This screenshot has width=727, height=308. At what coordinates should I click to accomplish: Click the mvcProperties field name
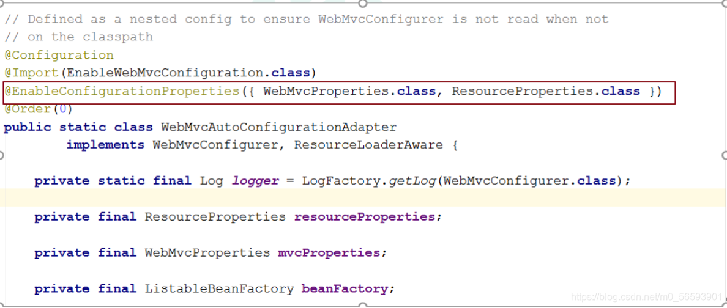tap(330, 253)
